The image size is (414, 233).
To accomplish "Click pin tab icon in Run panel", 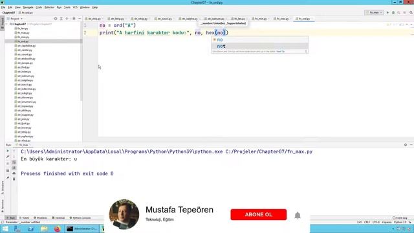I will [8, 178].
